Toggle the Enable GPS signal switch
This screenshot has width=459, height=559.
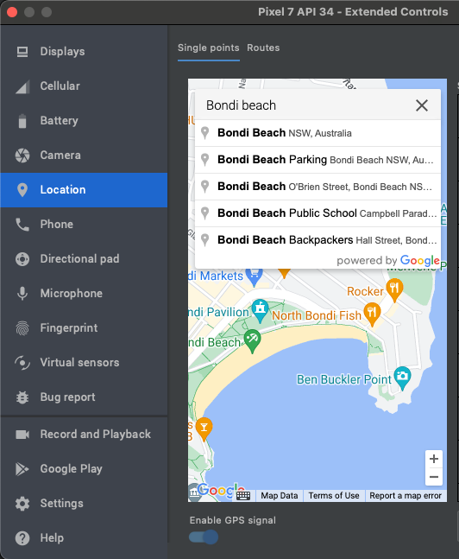(204, 537)
